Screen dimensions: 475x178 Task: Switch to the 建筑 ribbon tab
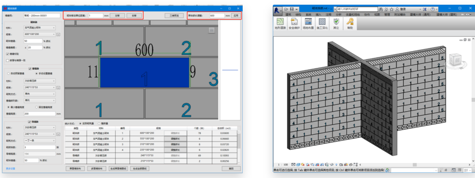288,15
